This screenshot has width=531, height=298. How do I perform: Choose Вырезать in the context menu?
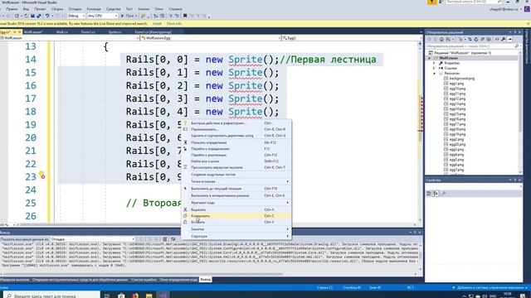pyautogui.click(x=236, y=209)
